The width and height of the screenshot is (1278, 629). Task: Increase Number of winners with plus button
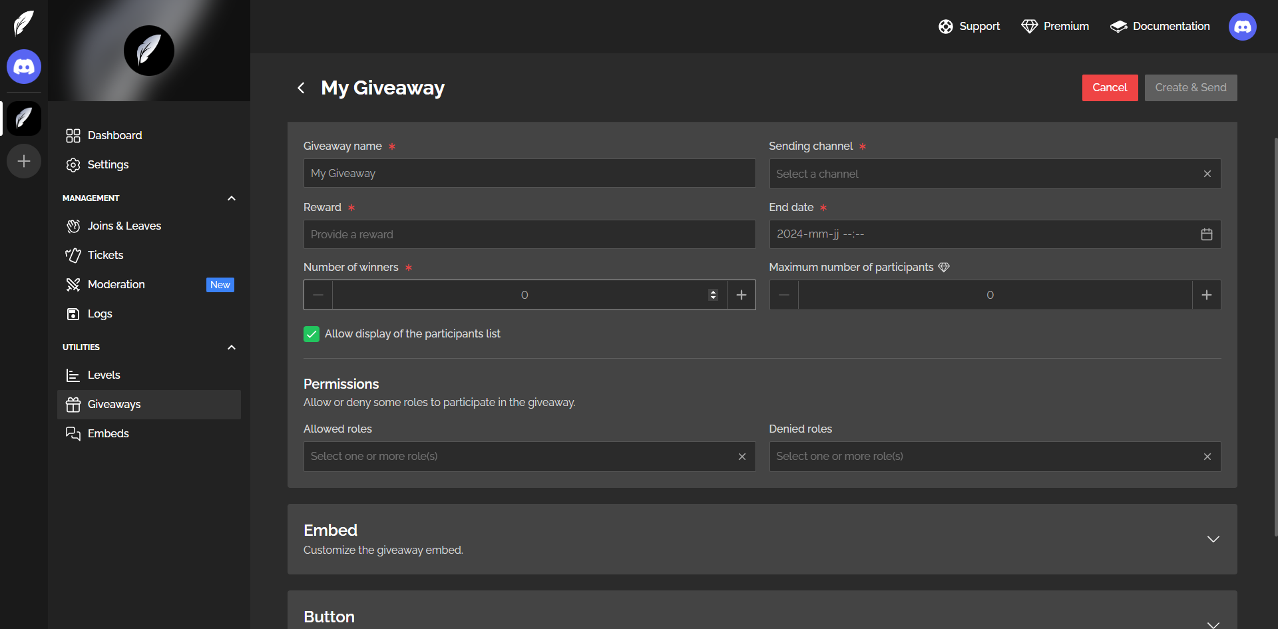click(741, 295)
